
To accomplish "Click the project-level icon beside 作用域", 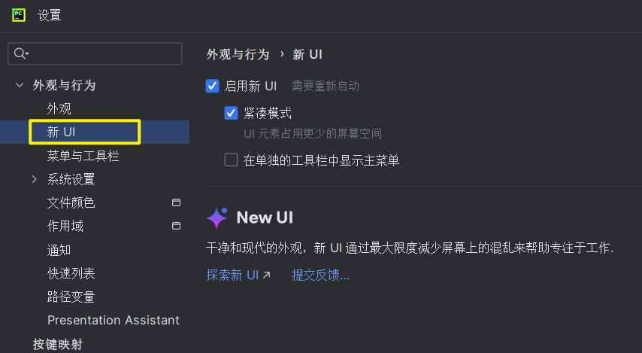I will click(176, 226).
